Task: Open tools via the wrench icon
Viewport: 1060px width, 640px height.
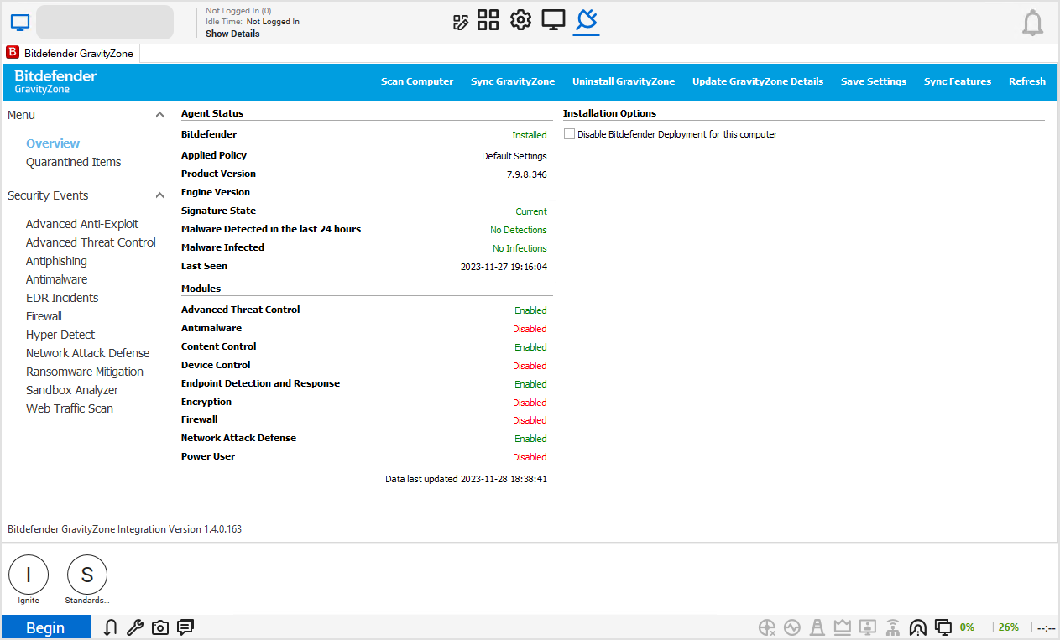Action: pos(135,627)
